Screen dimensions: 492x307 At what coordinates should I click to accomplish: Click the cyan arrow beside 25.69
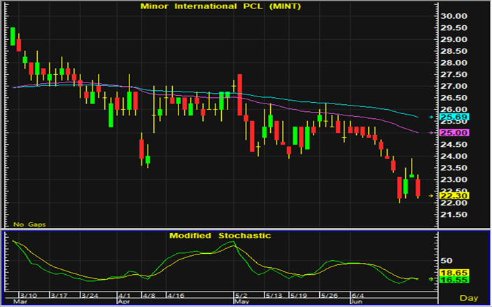431,117
